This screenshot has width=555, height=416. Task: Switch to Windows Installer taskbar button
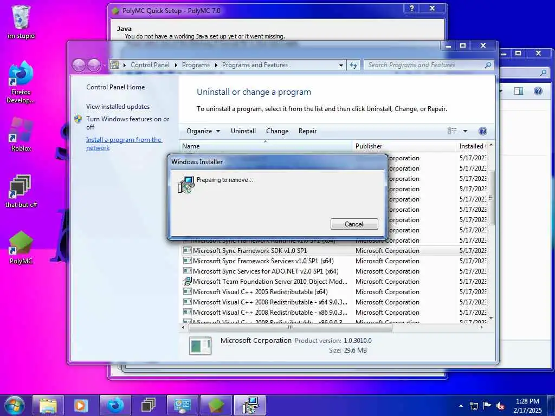250,405
